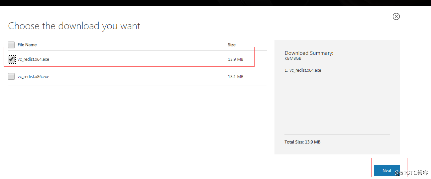Select the vc_redist.x86.exe file name
Viewport: 431px width, 179px height.
(x=33, y=77)
